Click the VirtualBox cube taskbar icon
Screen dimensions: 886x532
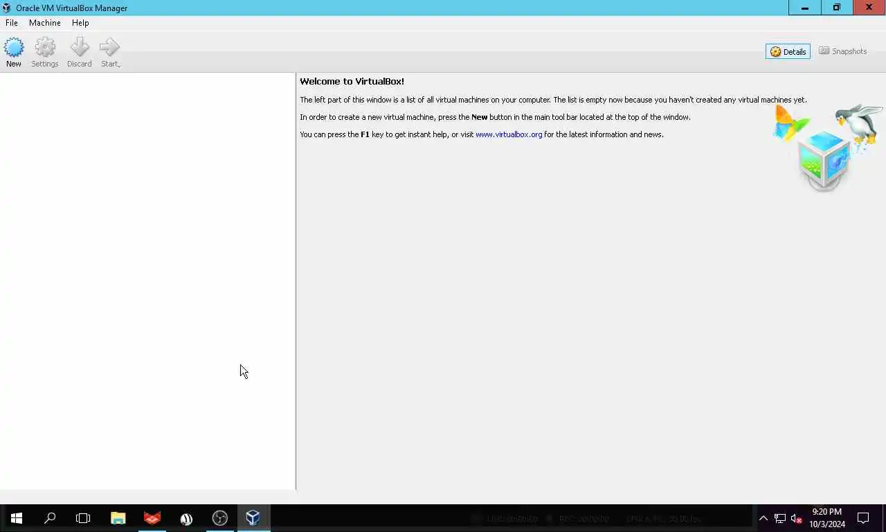(253, 518)
